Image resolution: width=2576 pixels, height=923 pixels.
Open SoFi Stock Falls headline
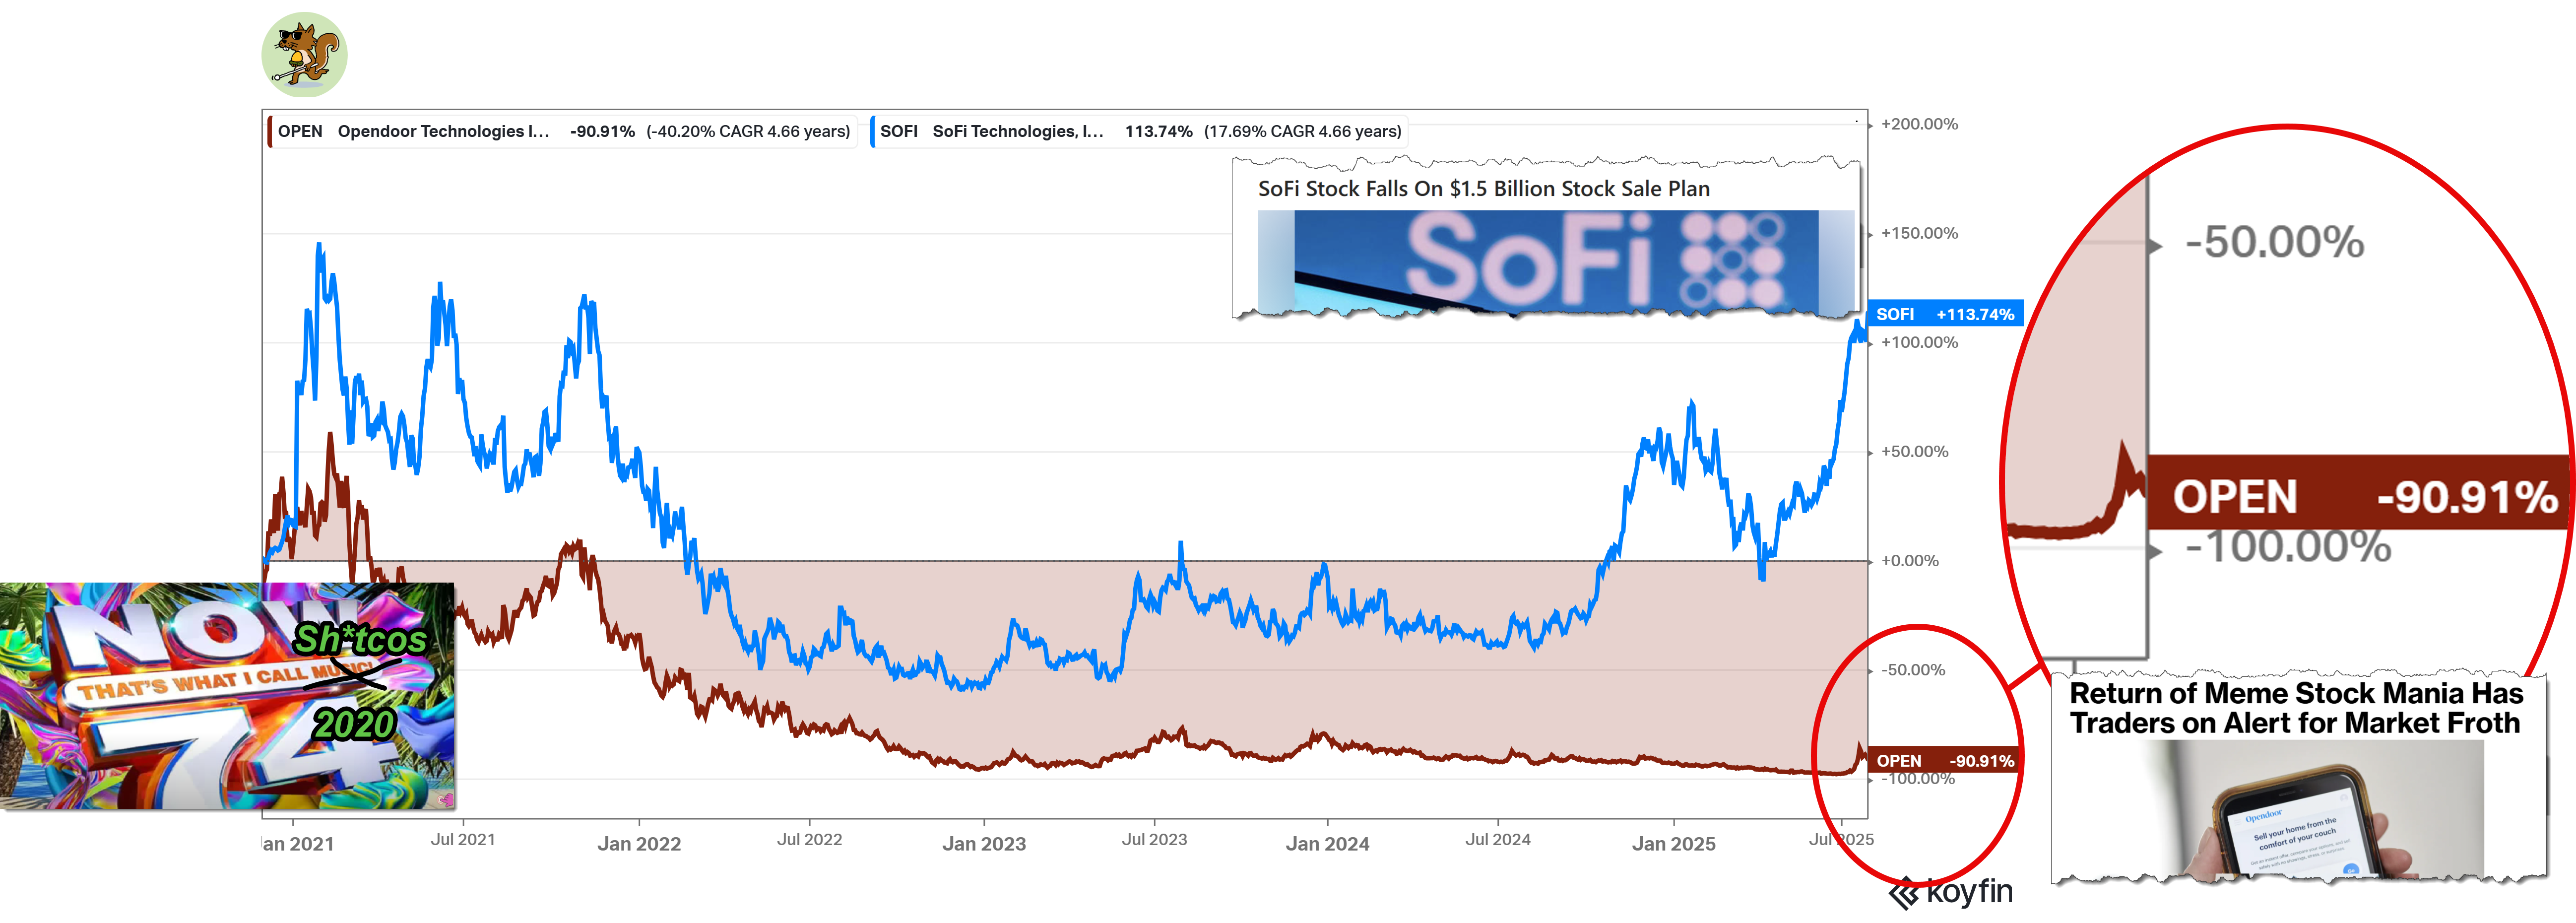coord(1483,189)
